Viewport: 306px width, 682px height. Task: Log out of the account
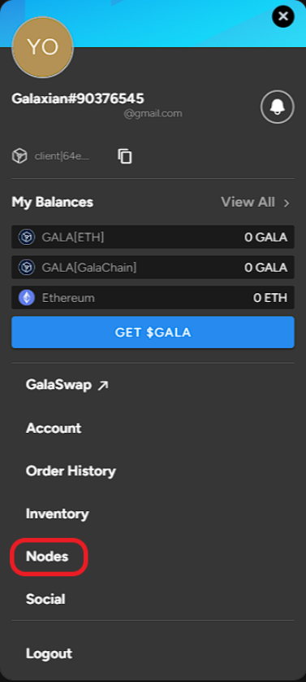49,654
